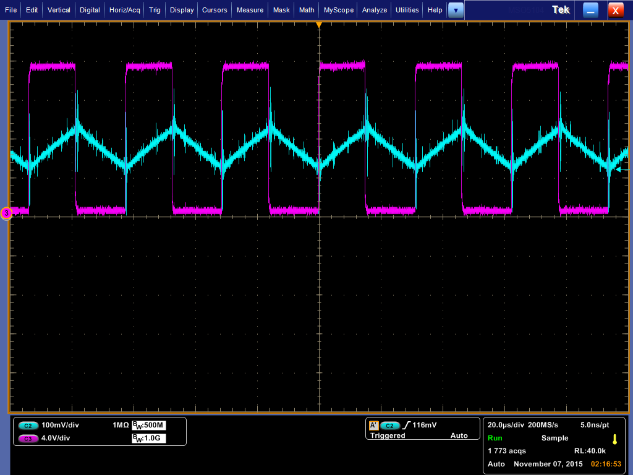The image size is (633, 475).
Task: Select the channel 3 ground reference marker
Action: 6,213
